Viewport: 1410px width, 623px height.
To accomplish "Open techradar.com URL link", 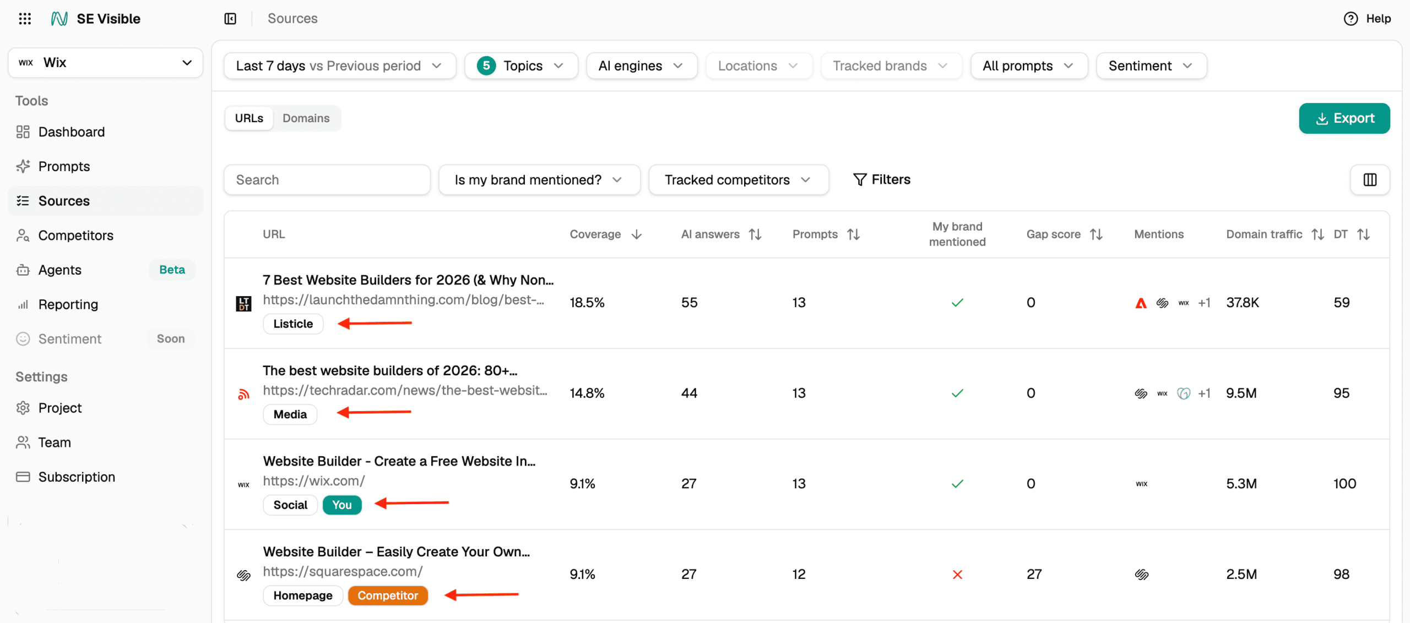I will tap(405, 390).
